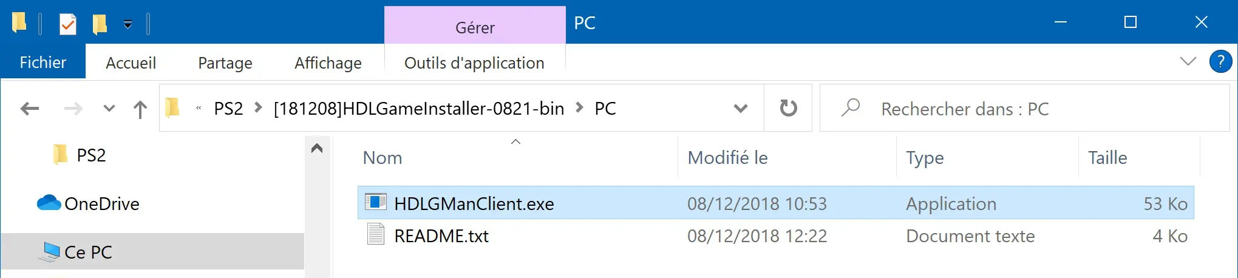Screen dimensions: 1238x278
Task: Click the HDLGameInstaller-0821-bin breadcrumb segment
Action: (x=419, y=109)
